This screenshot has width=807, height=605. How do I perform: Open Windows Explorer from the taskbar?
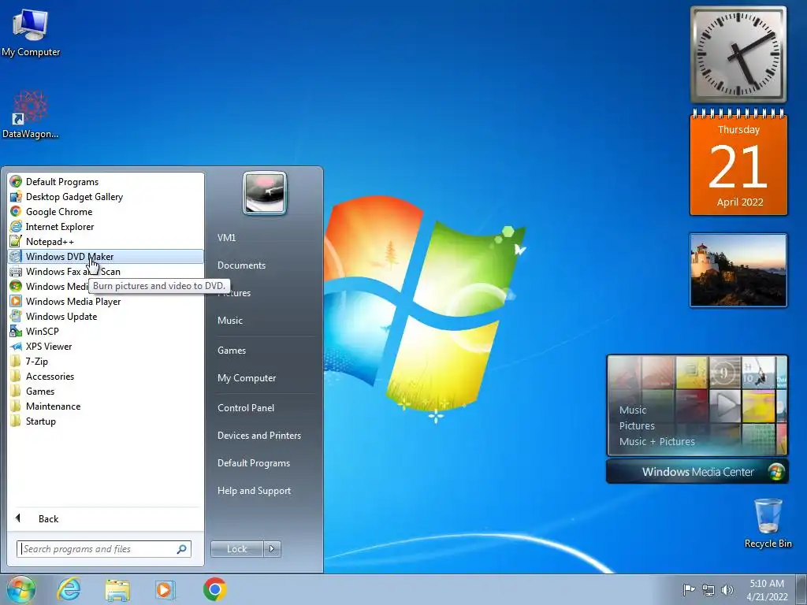point(117,589)
